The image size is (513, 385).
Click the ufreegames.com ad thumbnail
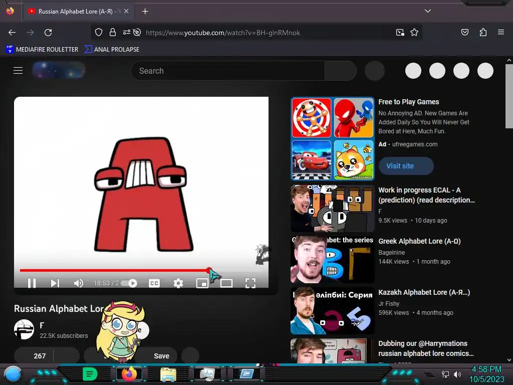333,139
